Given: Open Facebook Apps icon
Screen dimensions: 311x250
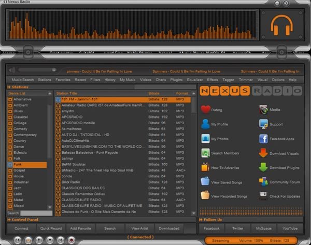Looking at the screenshot, I should (x=263, y=139).
